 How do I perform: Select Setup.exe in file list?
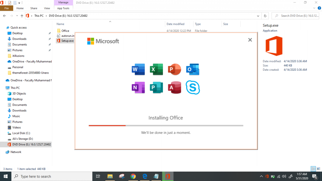(x=65, y=41)
